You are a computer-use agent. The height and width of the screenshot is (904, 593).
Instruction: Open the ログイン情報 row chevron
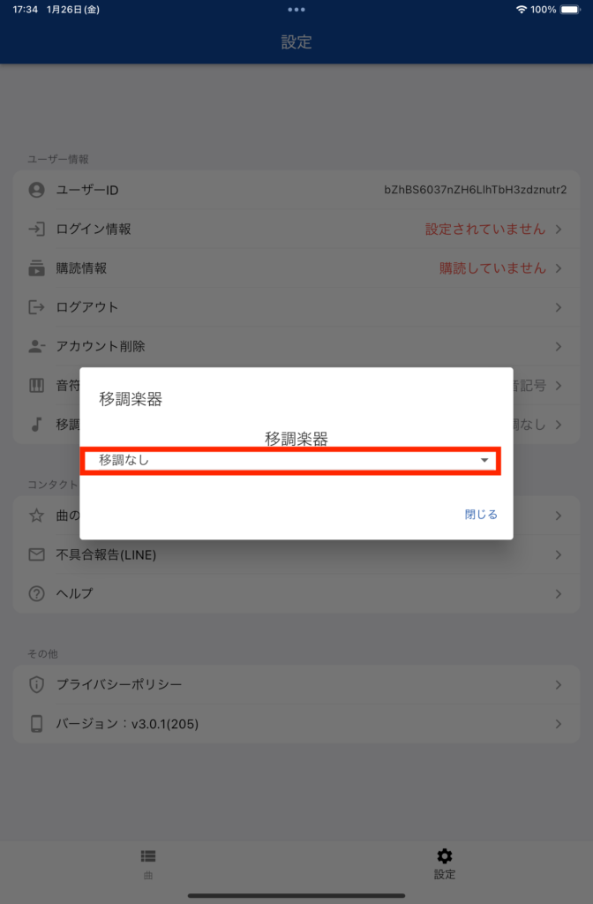(x=559, y=229)
